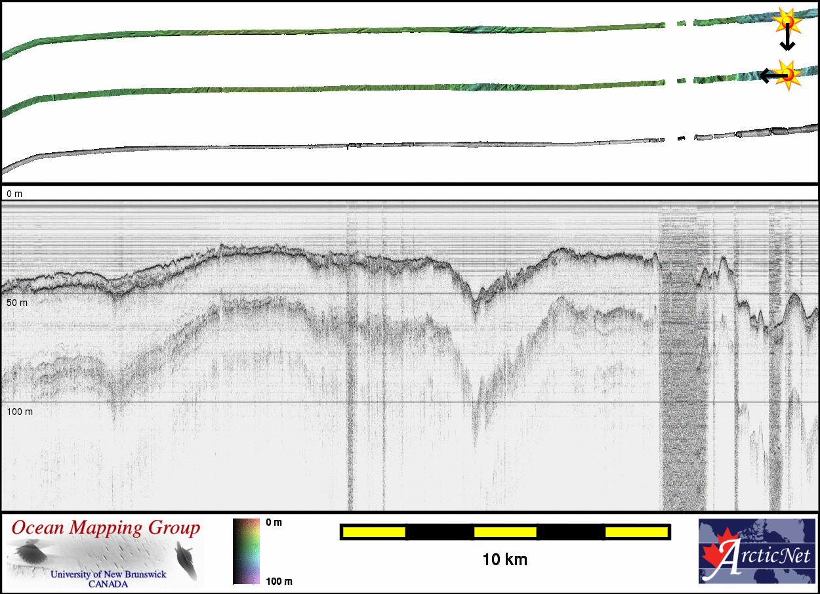
Task: Click the University of New Brunswick text
Action: (108, 574)
